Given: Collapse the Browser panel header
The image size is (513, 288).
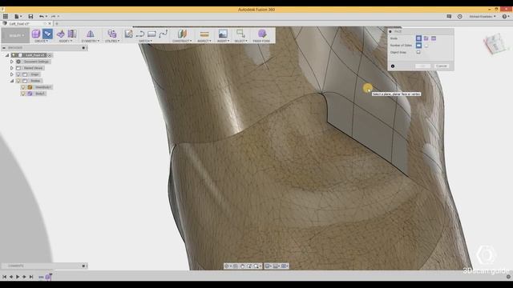Looking at the screenshot, I should pyautogui.click(x=4, y=48).
